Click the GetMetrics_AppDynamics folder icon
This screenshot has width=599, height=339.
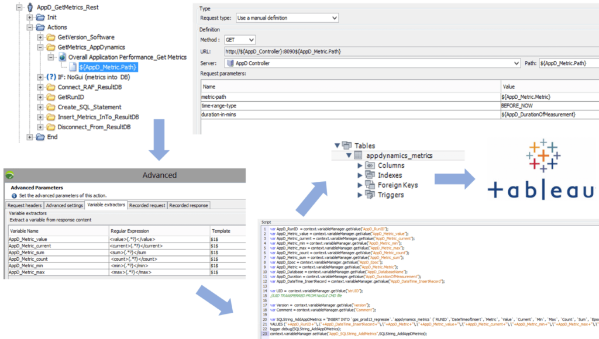(x=51, y=47)
